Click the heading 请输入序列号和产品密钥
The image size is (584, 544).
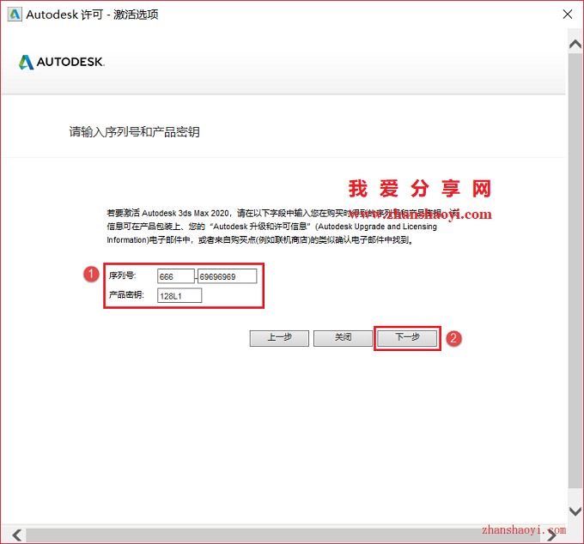[x=135, y=132]
